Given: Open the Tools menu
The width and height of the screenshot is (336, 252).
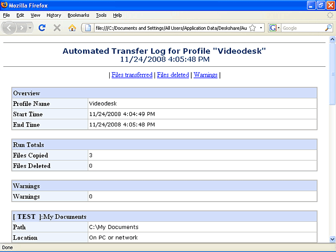Looking at the screenshot, I should point(101,15).
